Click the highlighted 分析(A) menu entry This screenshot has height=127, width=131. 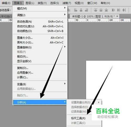pos(40,102)
